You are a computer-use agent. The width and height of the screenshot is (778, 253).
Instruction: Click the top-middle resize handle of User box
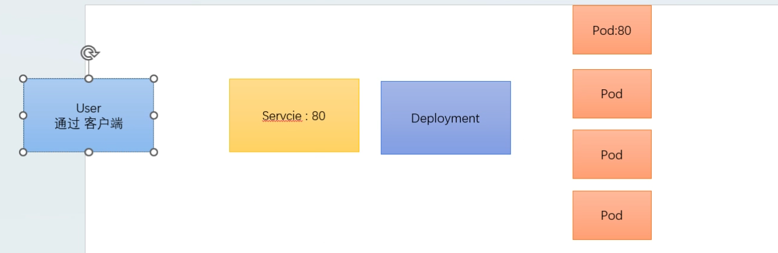click(x=89, y=79)
